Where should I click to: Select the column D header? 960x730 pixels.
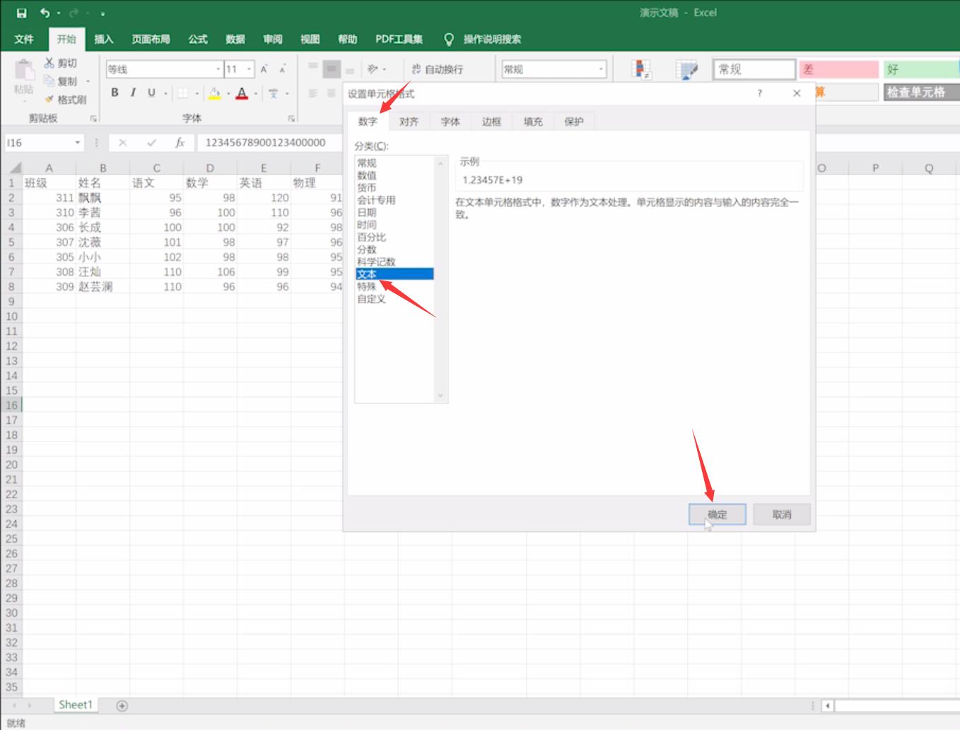point(210,167)
